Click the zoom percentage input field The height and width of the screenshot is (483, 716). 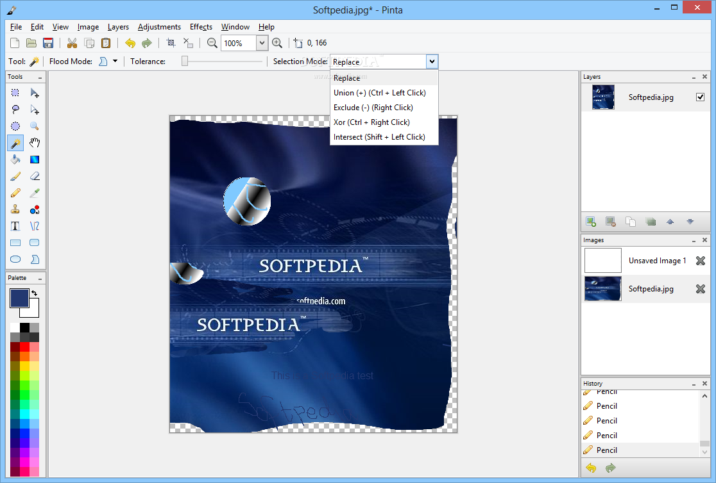click(x=239, y=43)
